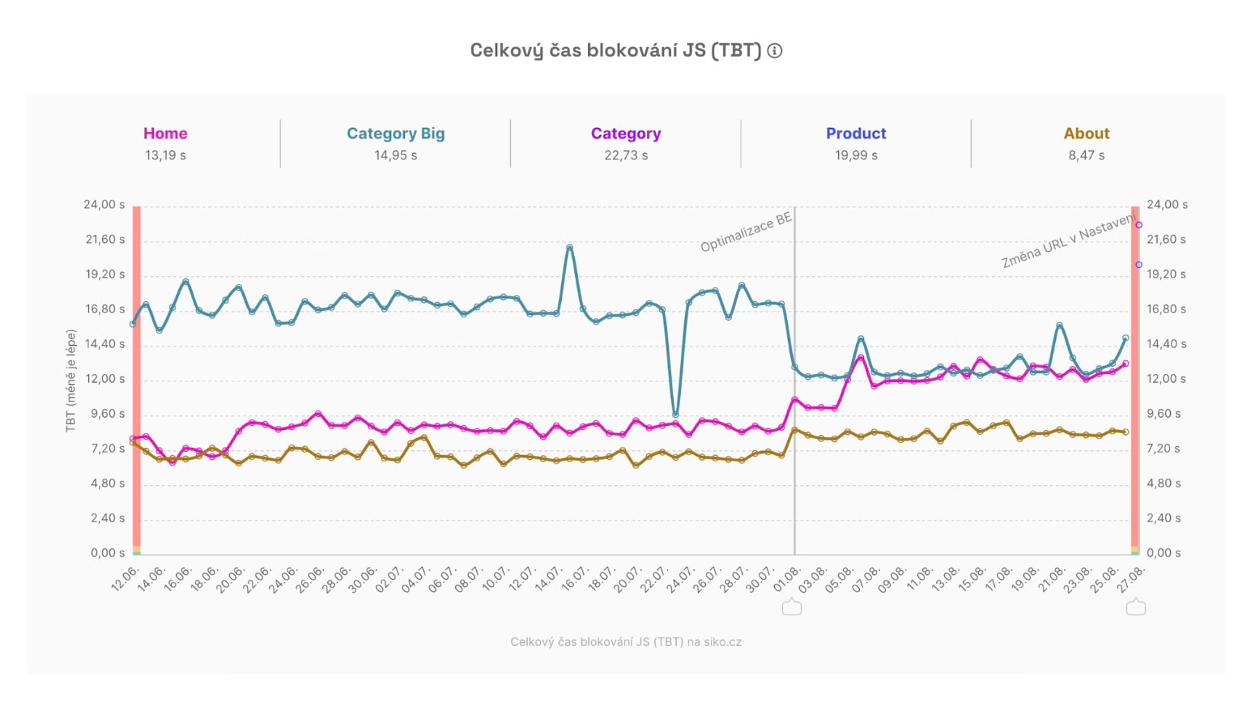Click the purple Category data point near 27.08.
The image size is (1253, 705).
click(x=1139, y=225)
